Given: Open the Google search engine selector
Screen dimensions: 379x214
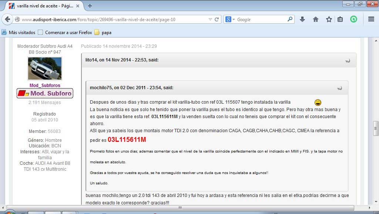Looking at the screenshot, I should [230, 19].
